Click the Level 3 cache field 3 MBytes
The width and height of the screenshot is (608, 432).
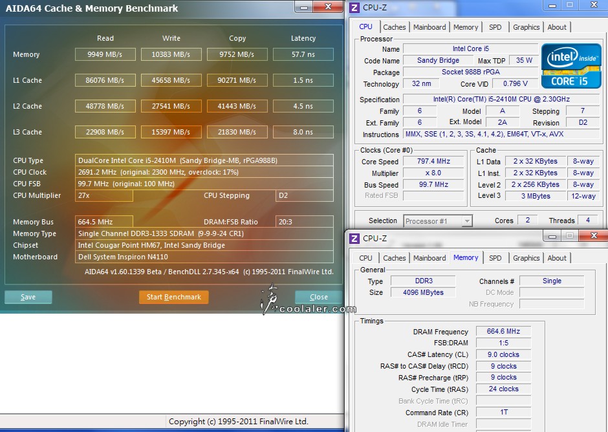(536, 196)
